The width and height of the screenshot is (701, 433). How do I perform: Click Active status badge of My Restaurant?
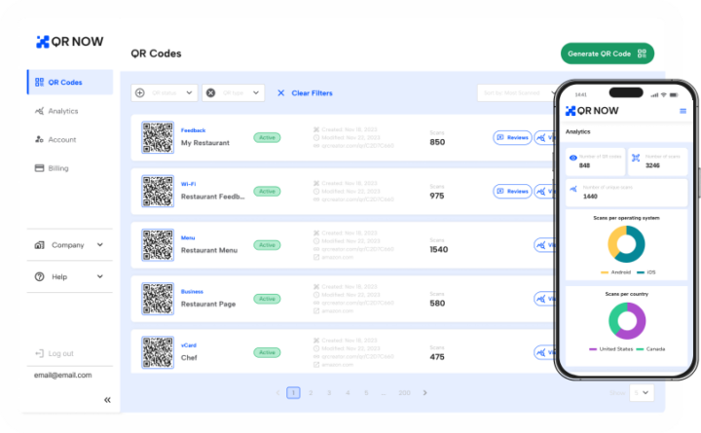click(x=267, y=137)
